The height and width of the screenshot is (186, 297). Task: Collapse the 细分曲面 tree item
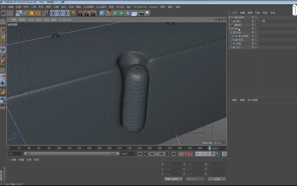coord(229,17)
